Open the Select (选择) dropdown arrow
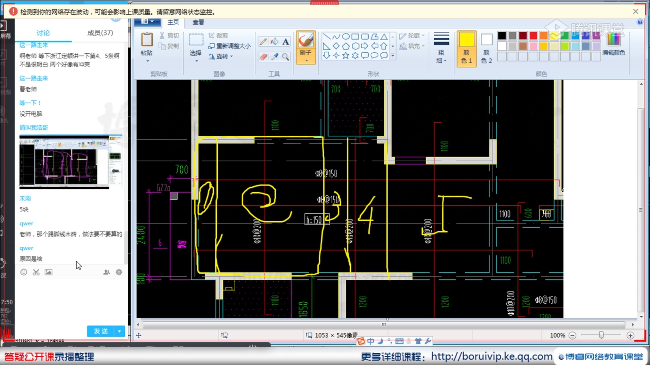Screen dimensions: 650x365 (197, 61)
